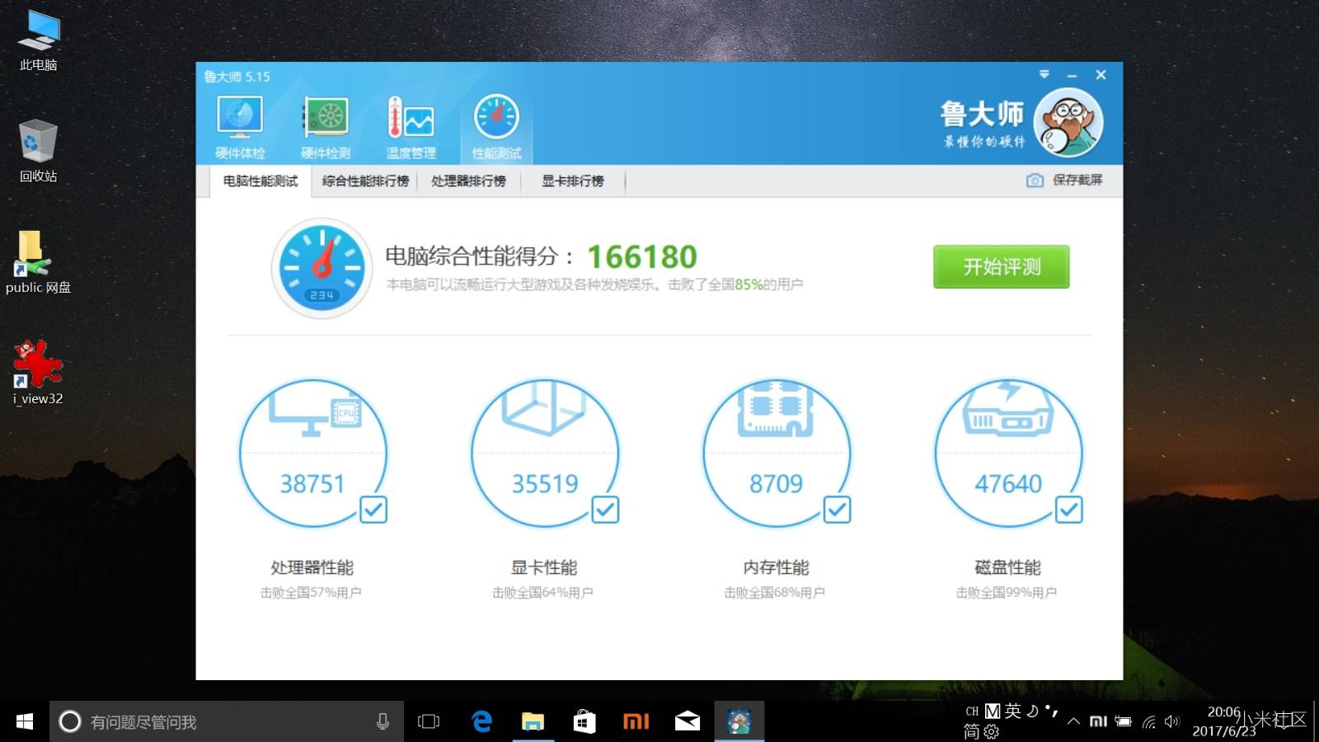Open taskbar clock showing 20:06

pos(1224,721)
